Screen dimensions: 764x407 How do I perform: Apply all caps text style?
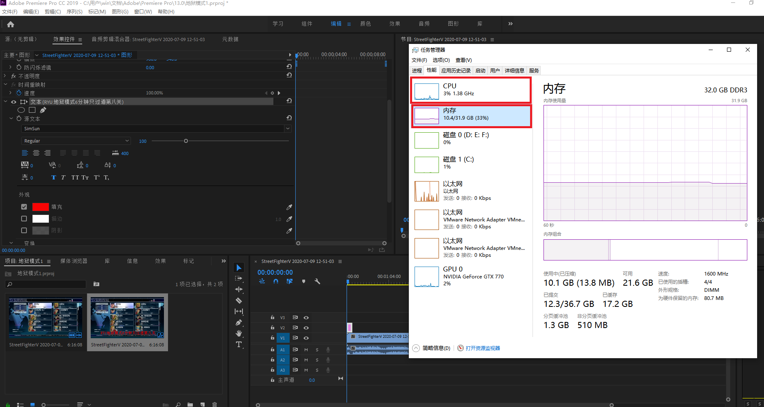[75, 177]
